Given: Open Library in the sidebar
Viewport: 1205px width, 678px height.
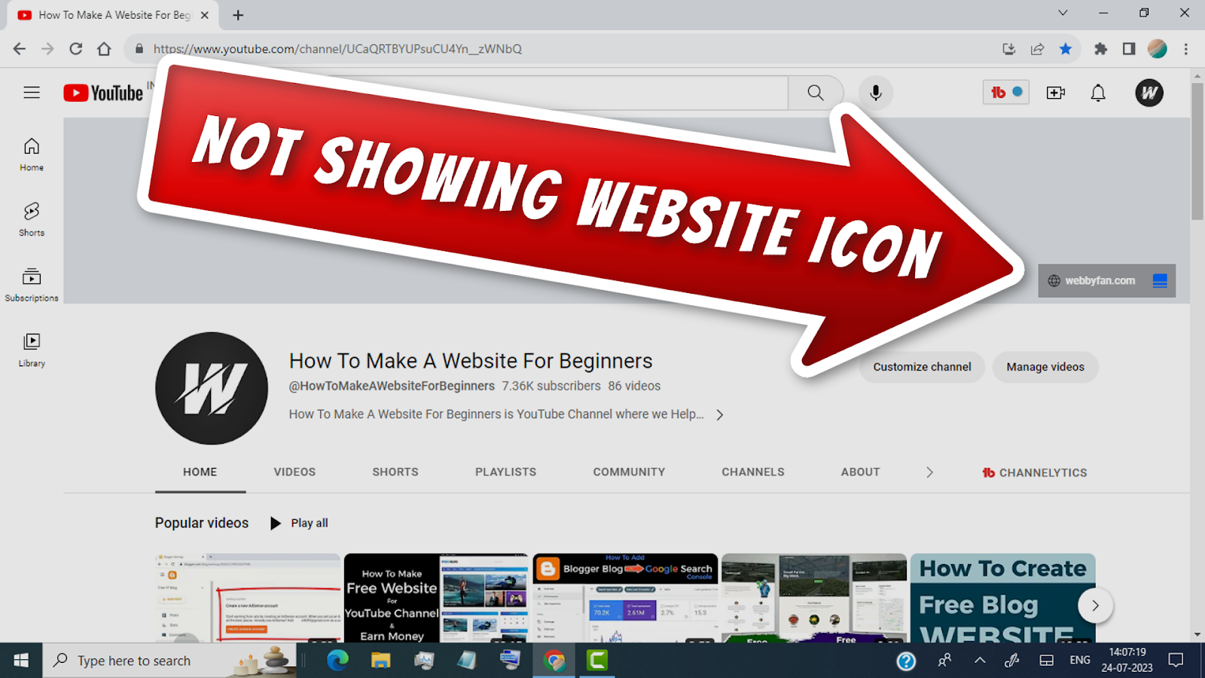Looking at the screenshot, I should click(x=32, y=350).
